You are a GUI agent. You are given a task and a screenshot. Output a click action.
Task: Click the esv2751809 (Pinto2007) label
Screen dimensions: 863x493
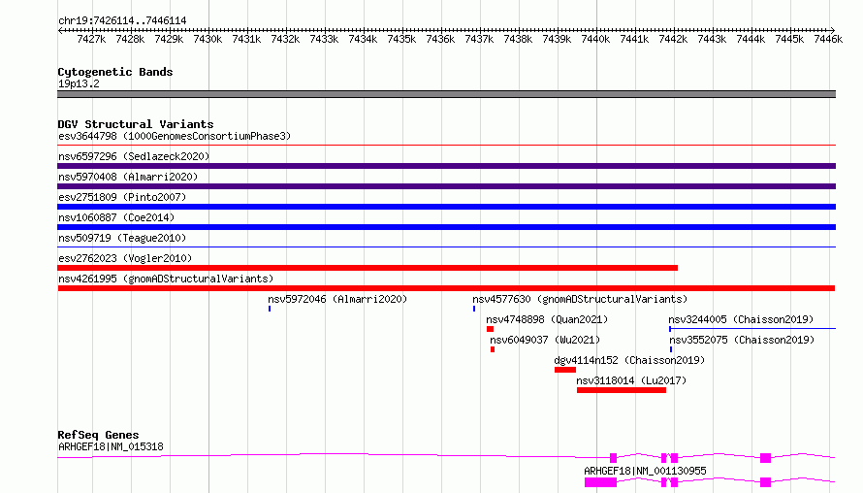tap(122, 197)
